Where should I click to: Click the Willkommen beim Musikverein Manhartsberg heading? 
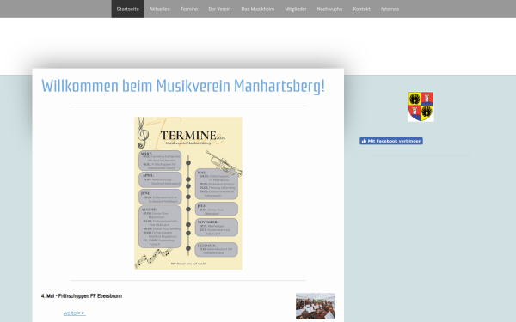(183, 86)
